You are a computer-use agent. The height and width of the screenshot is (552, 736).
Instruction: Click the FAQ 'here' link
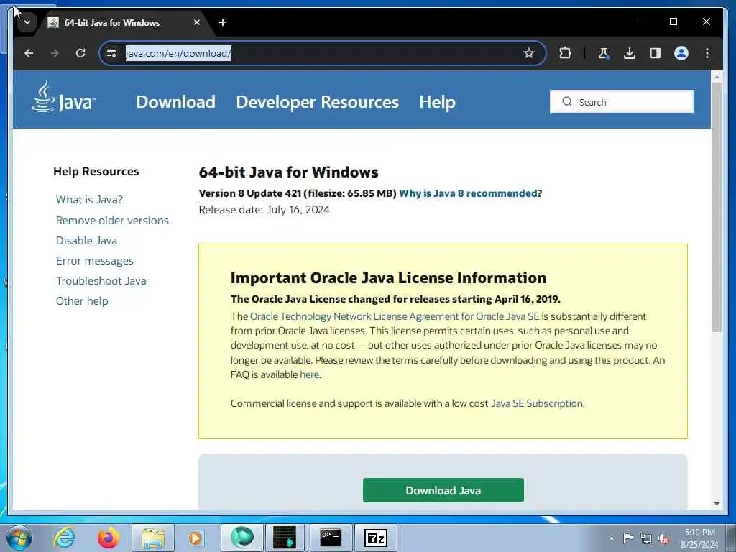[x=309, y=374]
